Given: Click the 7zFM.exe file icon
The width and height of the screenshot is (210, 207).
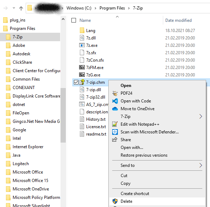Looking at the screenshot, I should coord(82,67).
